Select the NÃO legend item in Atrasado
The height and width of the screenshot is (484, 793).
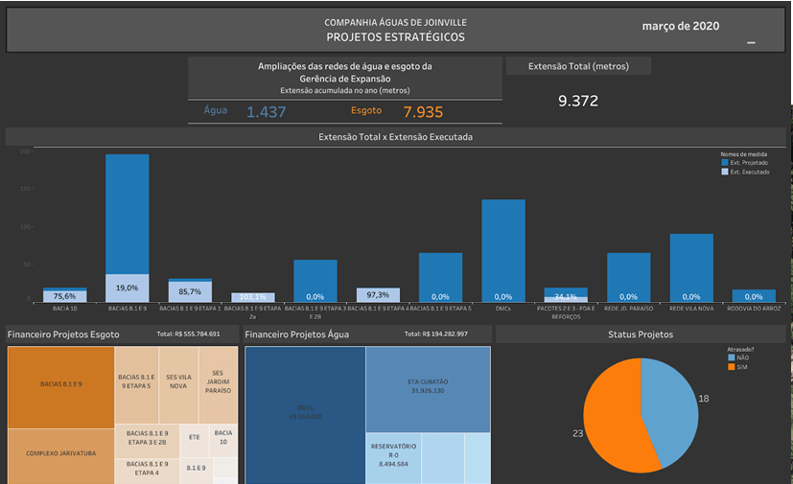732,358
